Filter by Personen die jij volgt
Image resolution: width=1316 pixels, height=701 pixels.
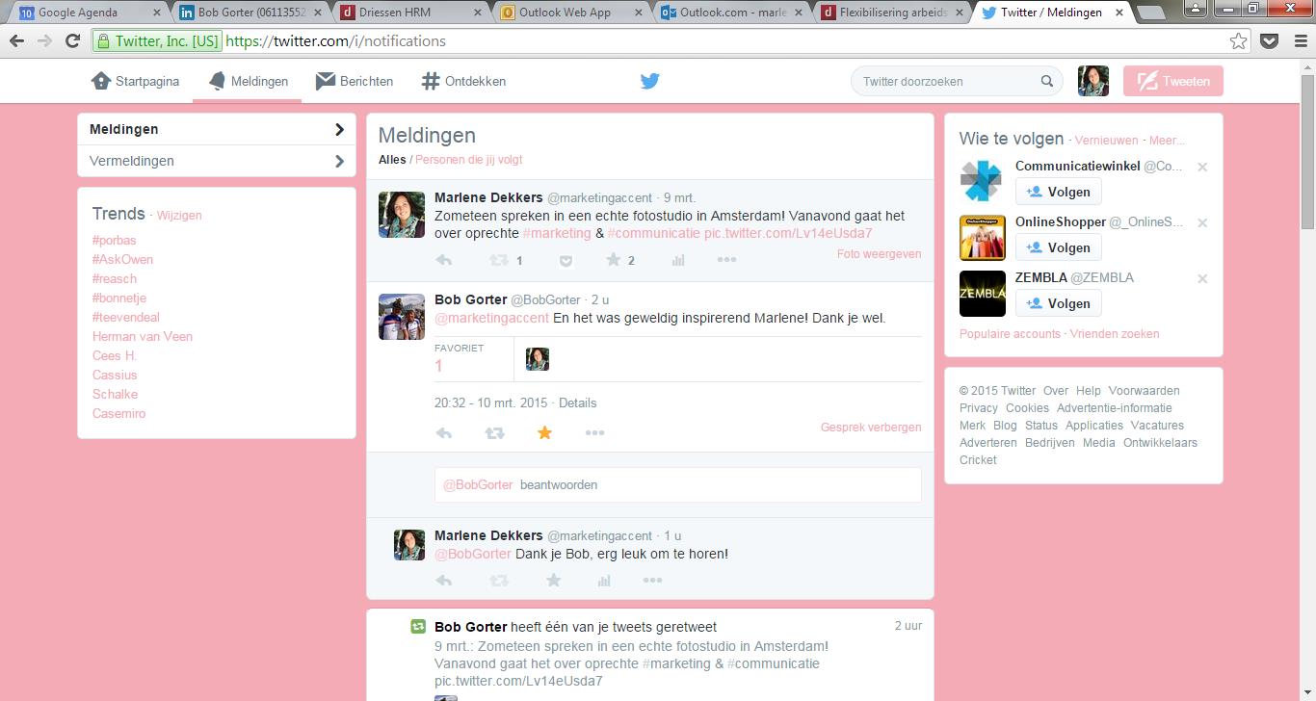point(469,160)
